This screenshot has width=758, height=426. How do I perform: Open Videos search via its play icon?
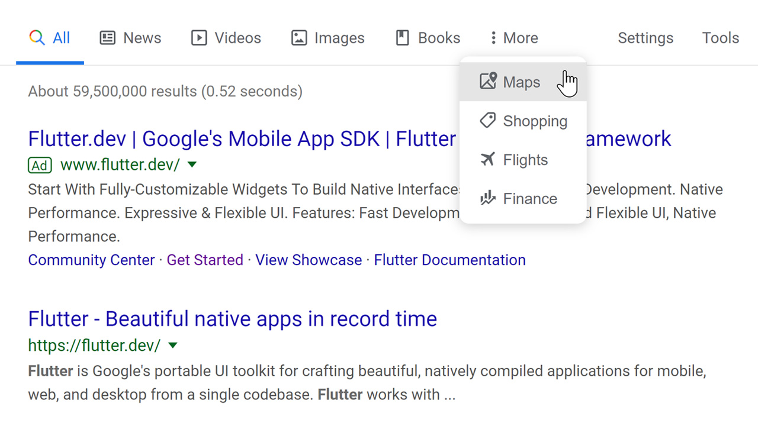198,37
